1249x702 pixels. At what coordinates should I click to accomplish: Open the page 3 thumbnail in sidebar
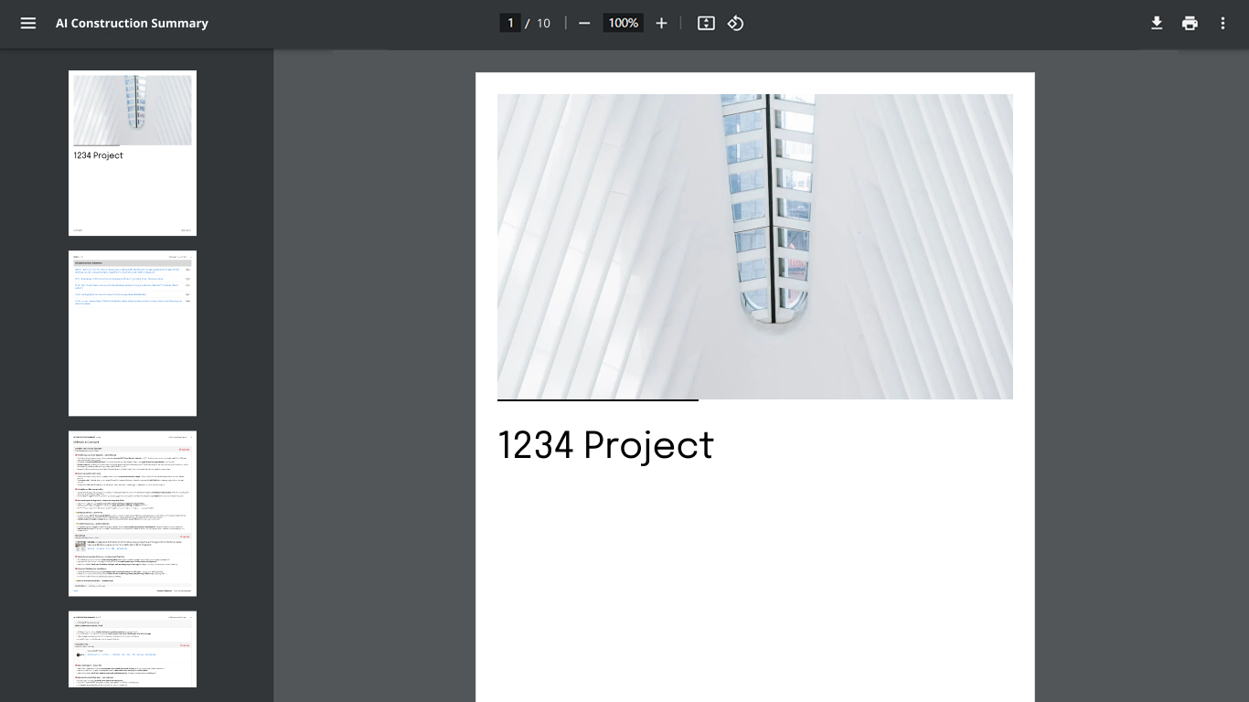click(133, 514)
